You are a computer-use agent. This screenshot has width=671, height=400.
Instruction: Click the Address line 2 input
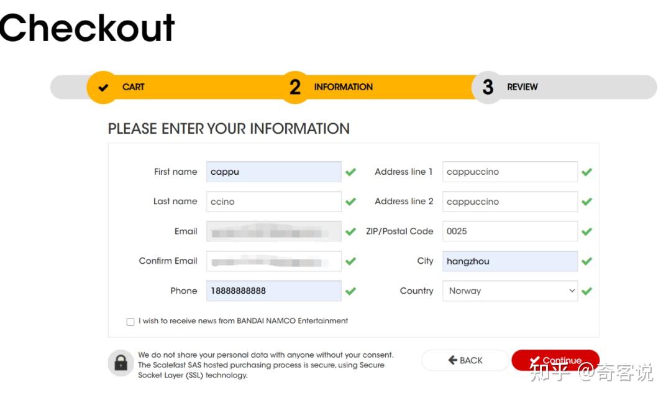tap(509, 202)
